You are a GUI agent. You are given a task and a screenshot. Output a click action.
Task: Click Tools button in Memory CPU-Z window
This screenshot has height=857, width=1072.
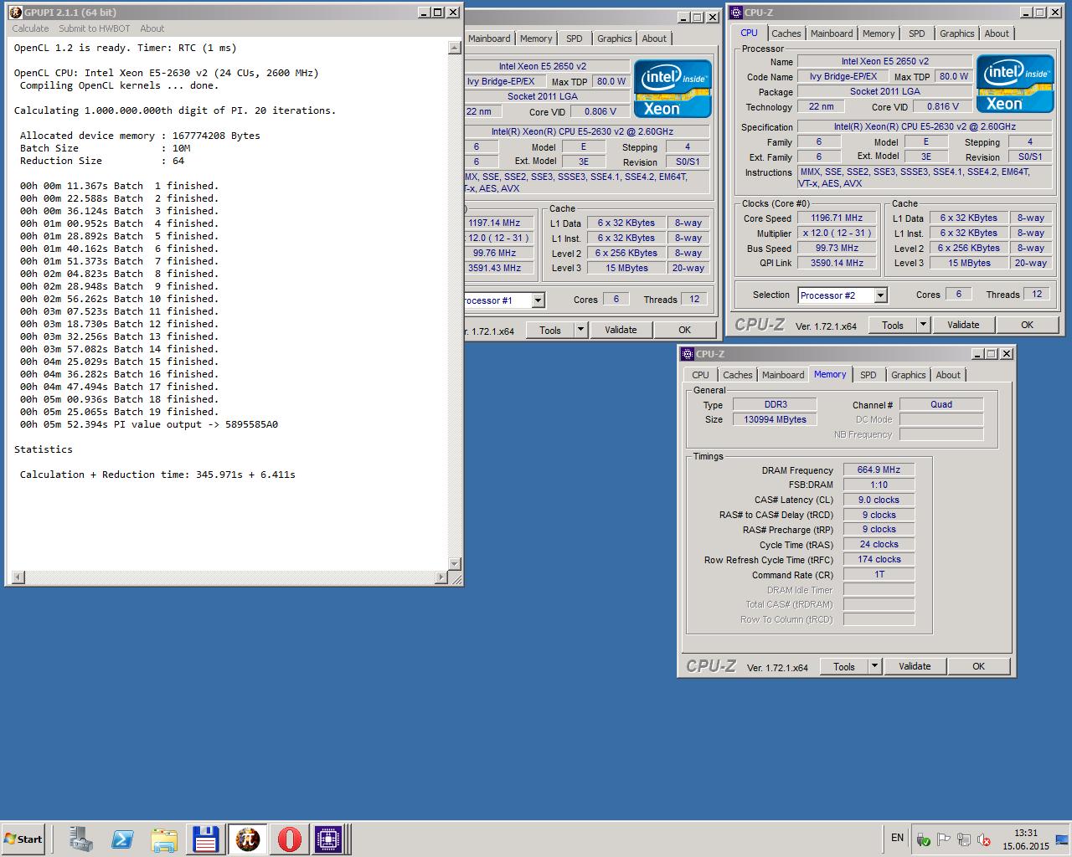(x=844, y=666)
